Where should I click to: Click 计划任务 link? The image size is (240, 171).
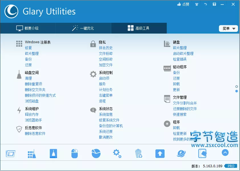pyautogui.click(x=106, y=90)
